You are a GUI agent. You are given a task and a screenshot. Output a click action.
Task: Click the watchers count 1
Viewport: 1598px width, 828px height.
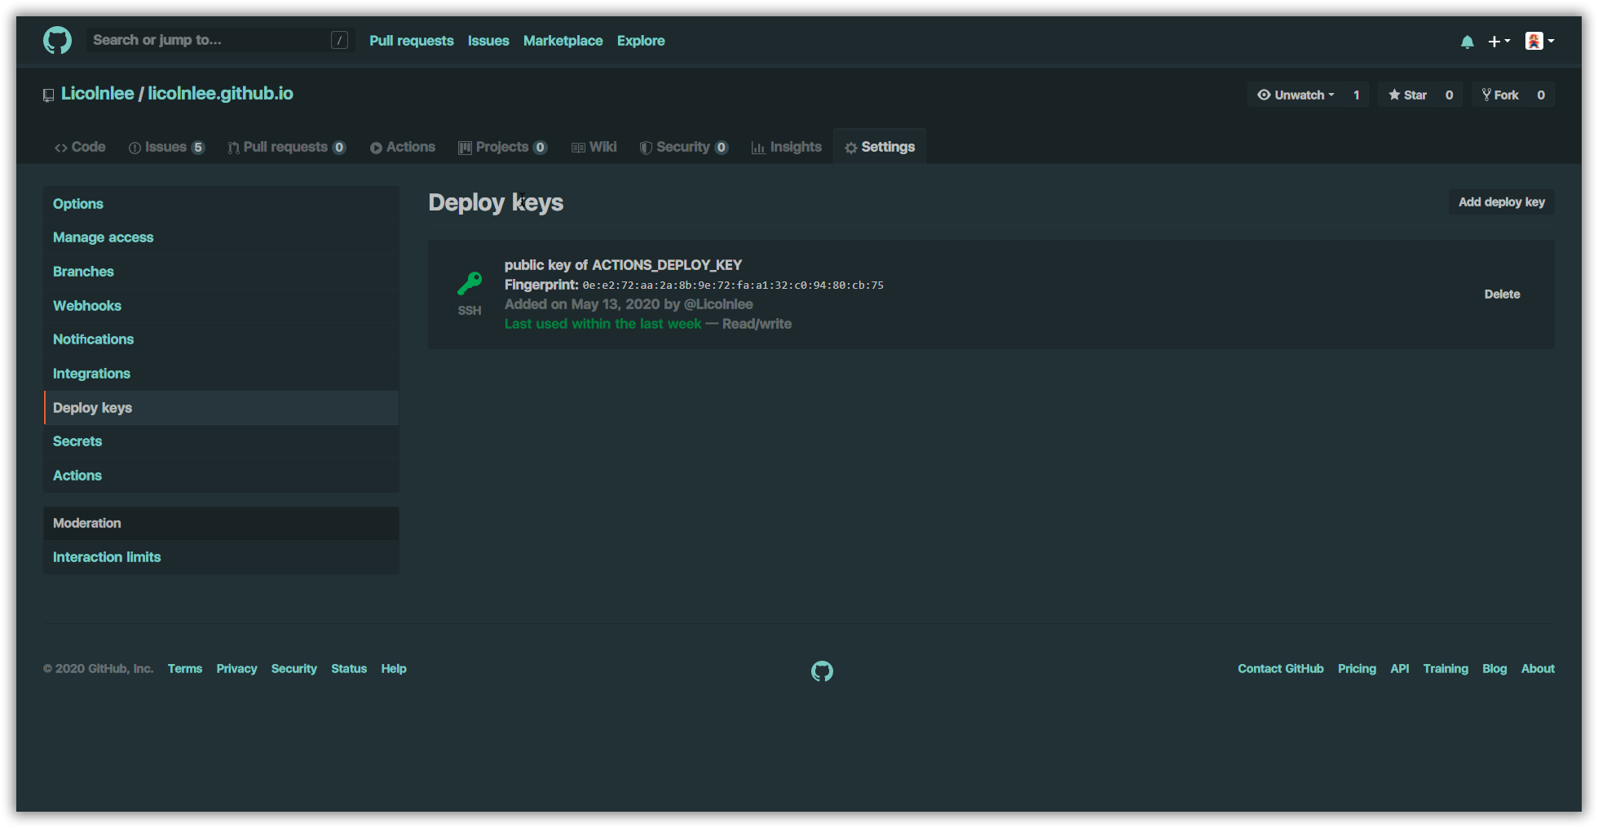tap(1357, 95)
